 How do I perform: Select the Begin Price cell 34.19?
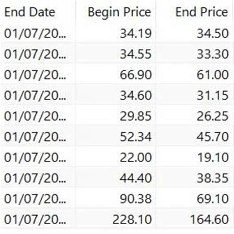(x=136, y=34)
